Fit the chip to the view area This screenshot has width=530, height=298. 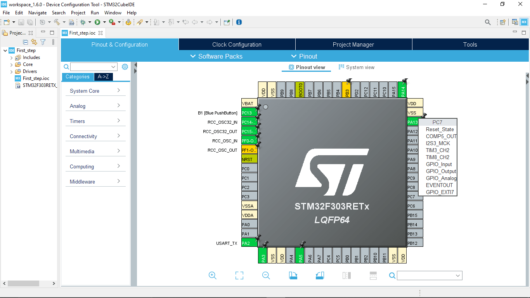point(239,275)
